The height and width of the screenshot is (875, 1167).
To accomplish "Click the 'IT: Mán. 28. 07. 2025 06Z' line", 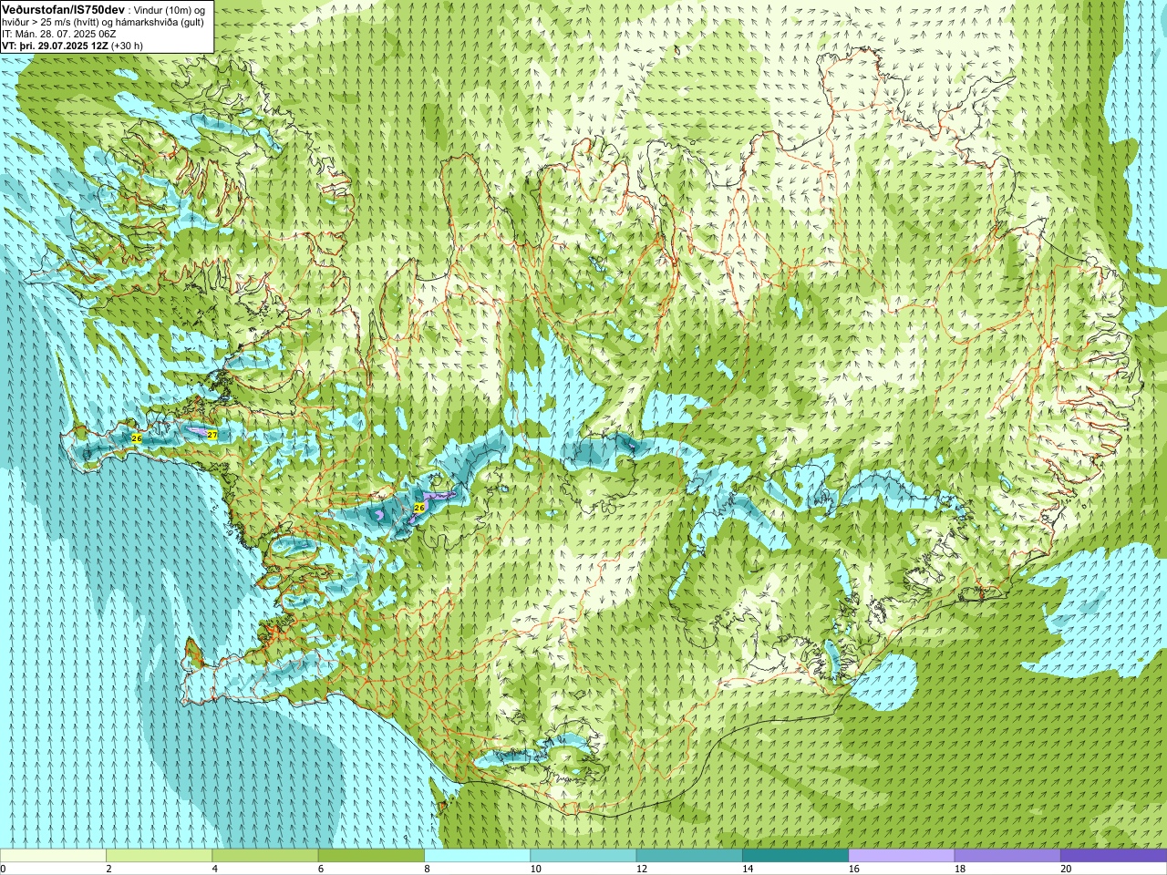I will point(59,33).
